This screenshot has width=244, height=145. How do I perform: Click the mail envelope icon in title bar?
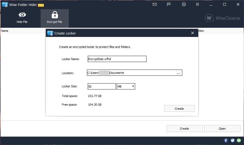pyautogui.click(x=155, y=4)
